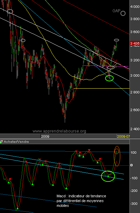140x213 pixels.
Task: Select the horizontal yellow support line near 2 850
Action: click(x=102, y=88)
